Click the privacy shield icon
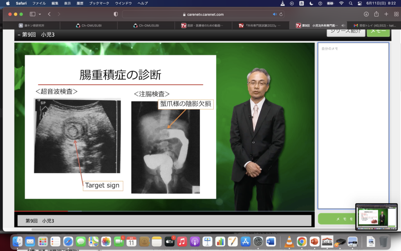The height and width of the screenshot is (251, 401). click(116, 14)
